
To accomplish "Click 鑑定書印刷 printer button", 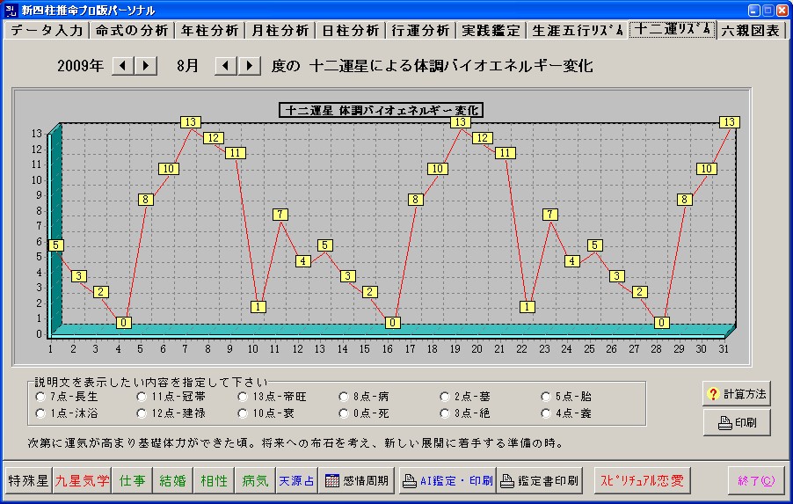I will click(539, 481).
